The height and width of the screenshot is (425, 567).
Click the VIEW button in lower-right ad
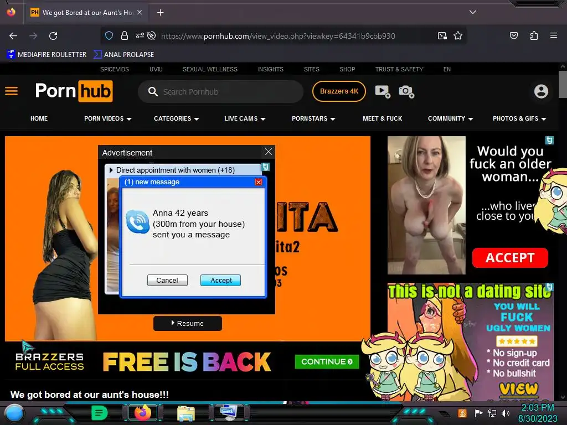click(x=518, y=389)
